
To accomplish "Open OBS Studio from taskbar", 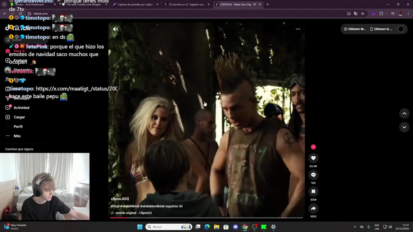I will tap(255, 227).
